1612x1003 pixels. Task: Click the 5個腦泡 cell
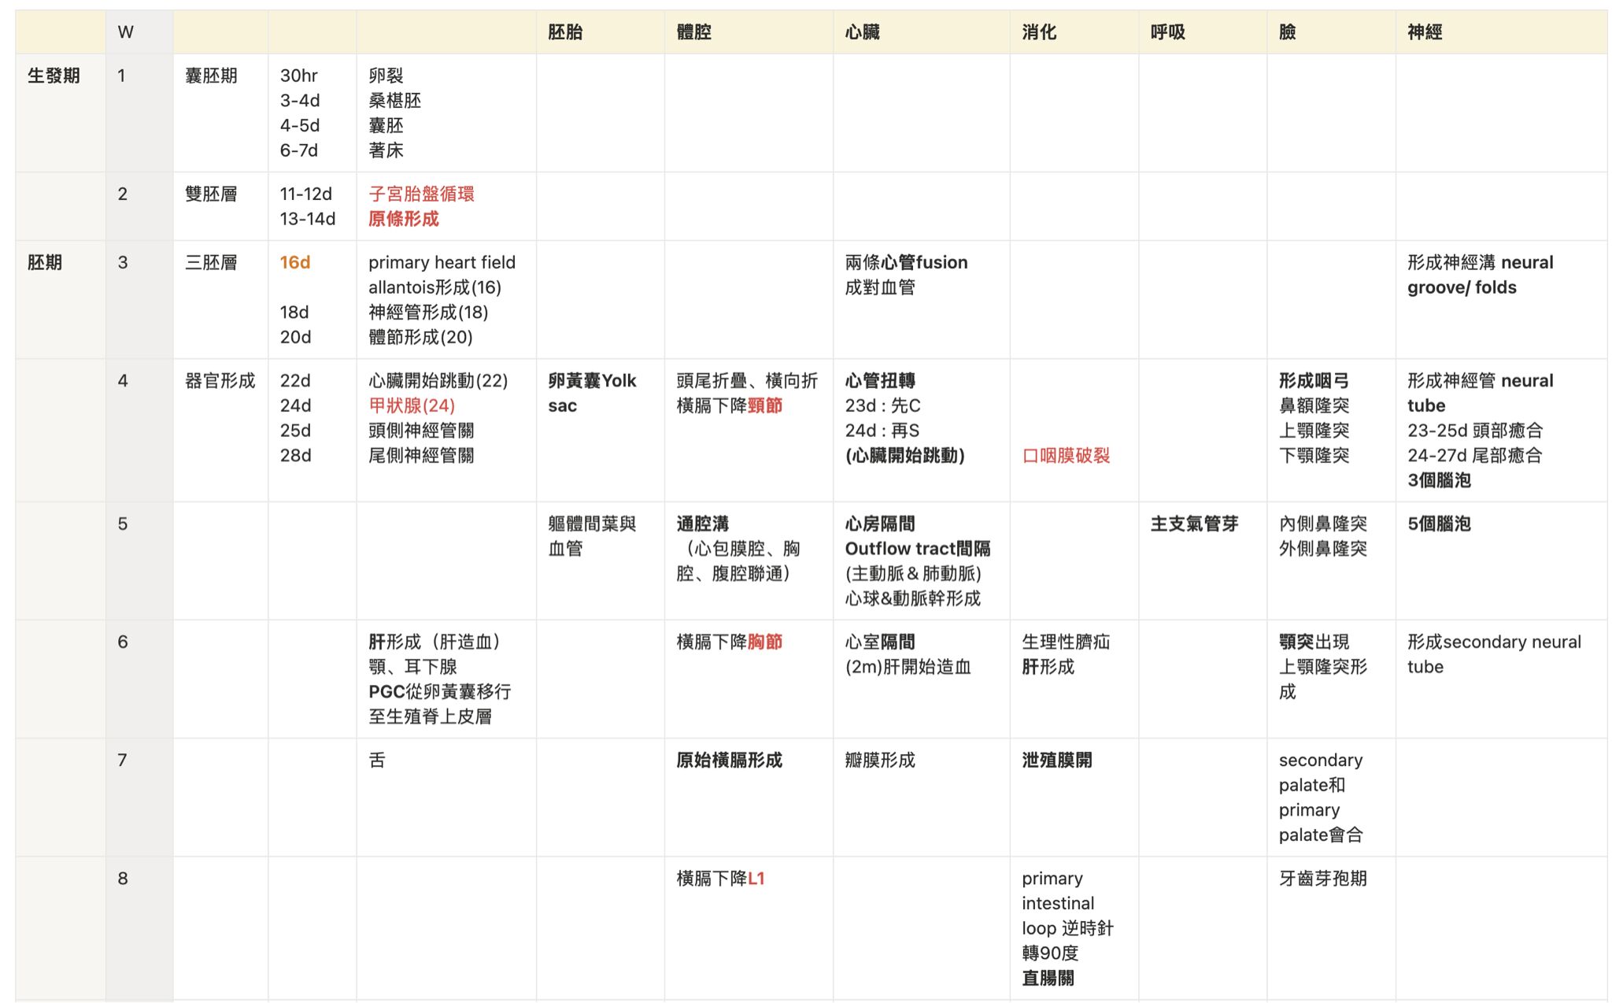coord(1439,524)
